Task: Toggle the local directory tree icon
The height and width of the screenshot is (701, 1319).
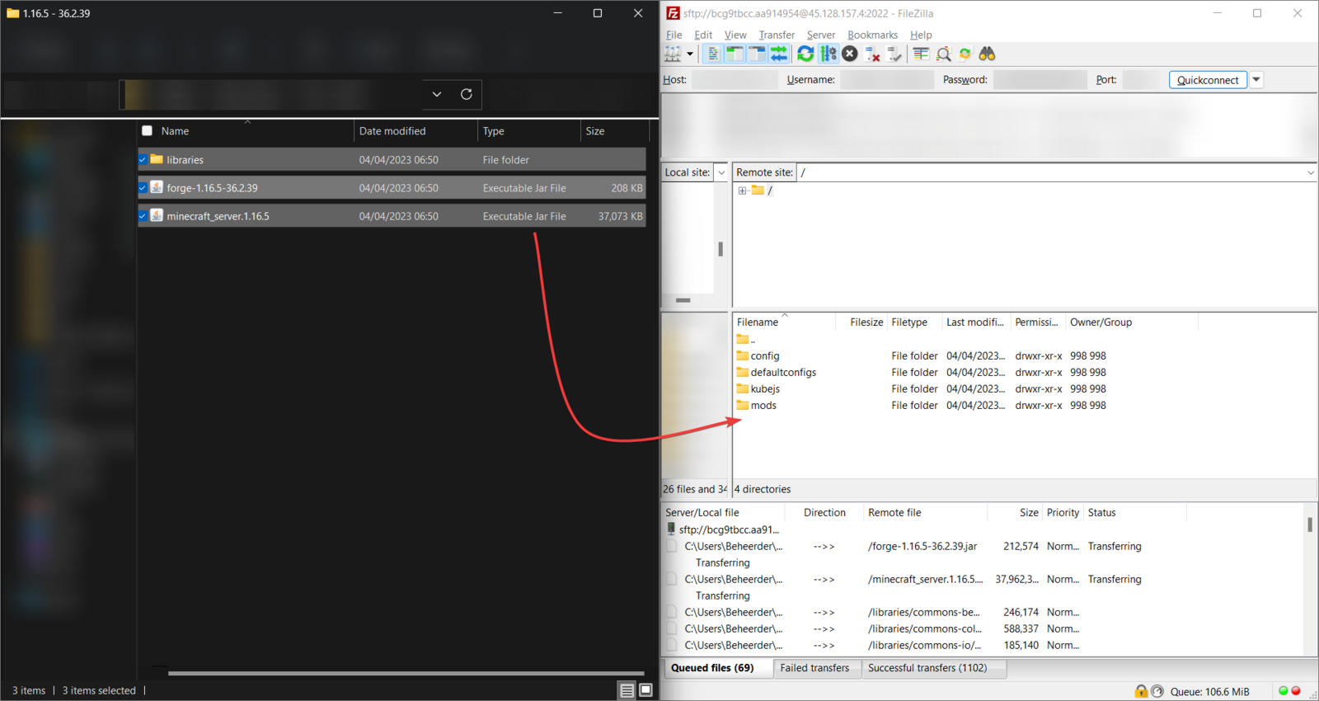Action: pos(735,54)
